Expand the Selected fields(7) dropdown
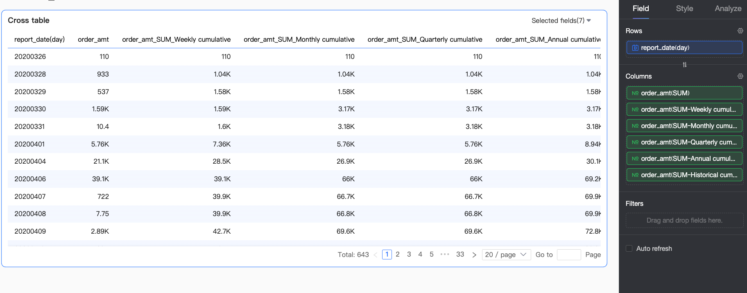 561,20
